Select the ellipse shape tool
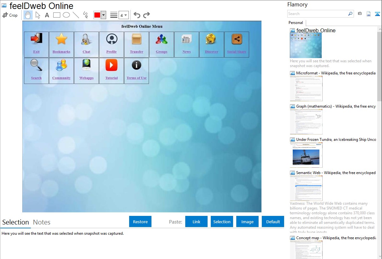Image resolution: width=382 pixels, height=259 pixels. pyautogui.click(x=66, y=15)
